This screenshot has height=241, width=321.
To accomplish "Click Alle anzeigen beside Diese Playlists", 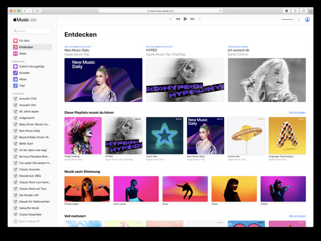I will (x=297, y=113).
